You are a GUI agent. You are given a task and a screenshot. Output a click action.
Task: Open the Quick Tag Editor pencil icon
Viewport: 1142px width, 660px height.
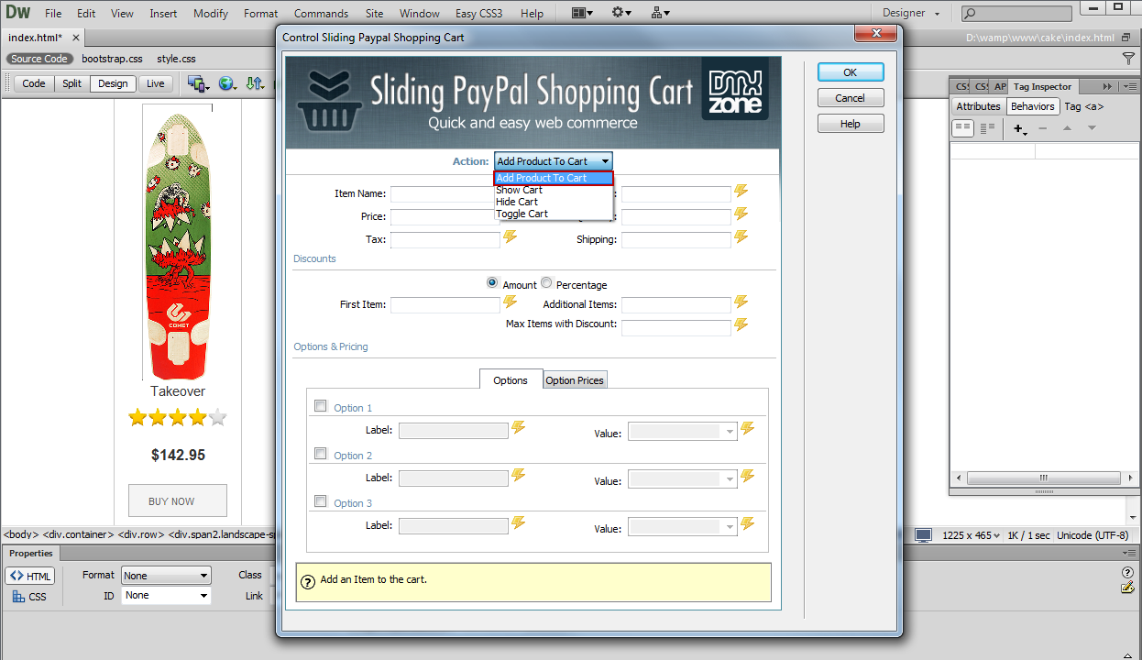(1128, 588)
